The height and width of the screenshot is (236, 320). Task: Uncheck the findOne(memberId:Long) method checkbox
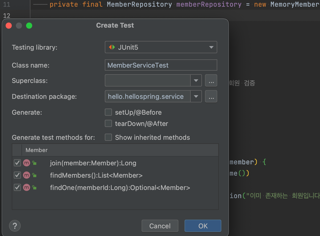pos(17,188)
